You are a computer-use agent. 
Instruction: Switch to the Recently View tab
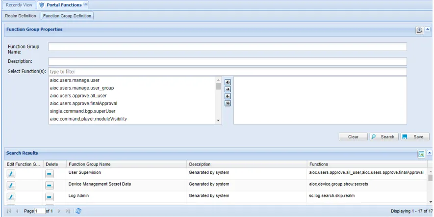click(x=19, y=5)
